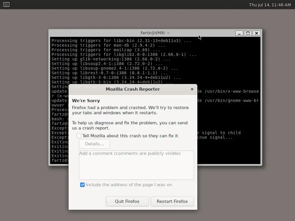Click 'Firefox had a problem and crashed' message

point(131,110)
